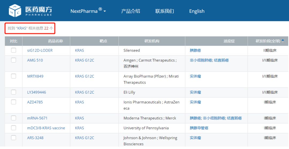Image resolution: width=289 pixels, height=149 pixels.
Task: Click 结直肠癌 indication in mRNA-5671 row
Action: (x=234, y=118)
